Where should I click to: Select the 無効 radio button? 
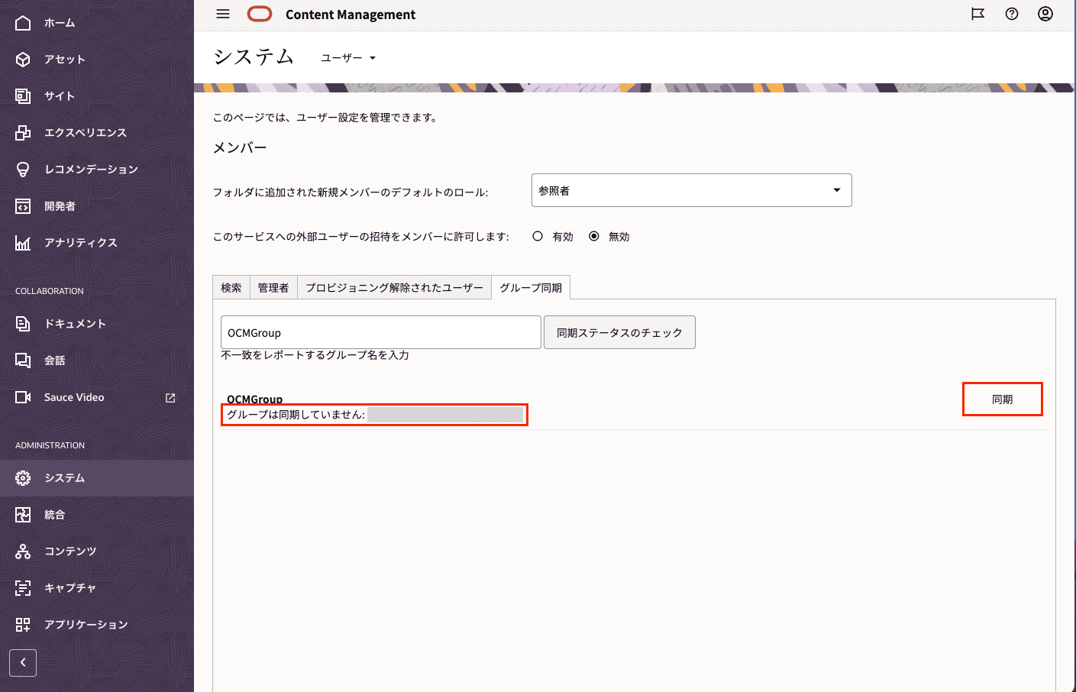594,236
